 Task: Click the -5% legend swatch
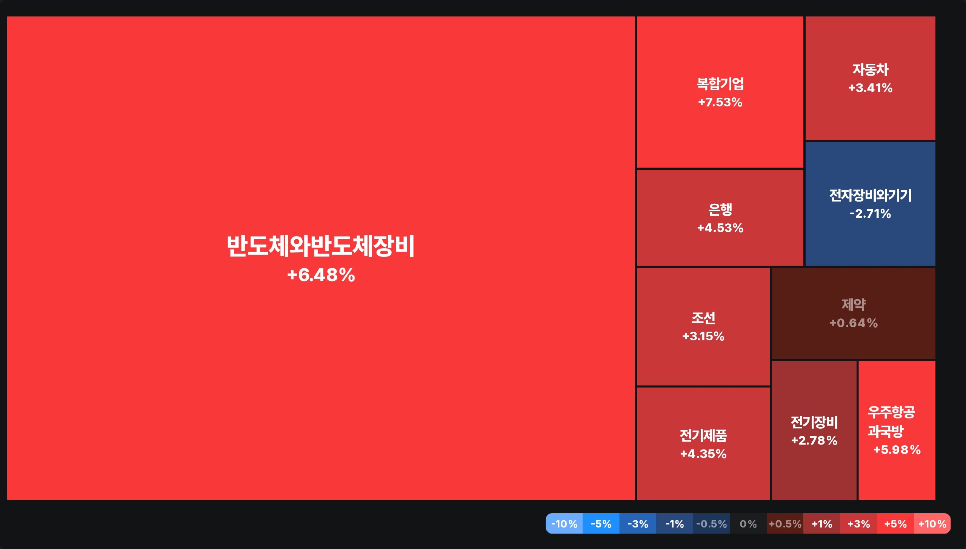click(x=601, y=523)
